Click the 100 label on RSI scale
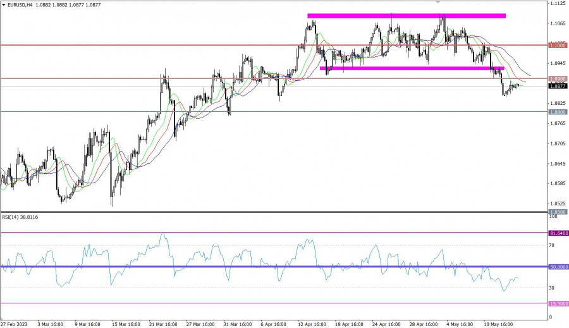The height and width of the screenshot is (328, 569). click(x=553, y=217)
